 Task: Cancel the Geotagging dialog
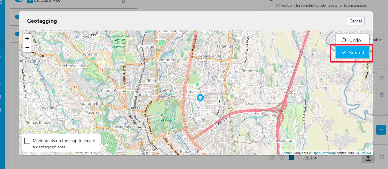pyautogui.click(x=356, y=21)
